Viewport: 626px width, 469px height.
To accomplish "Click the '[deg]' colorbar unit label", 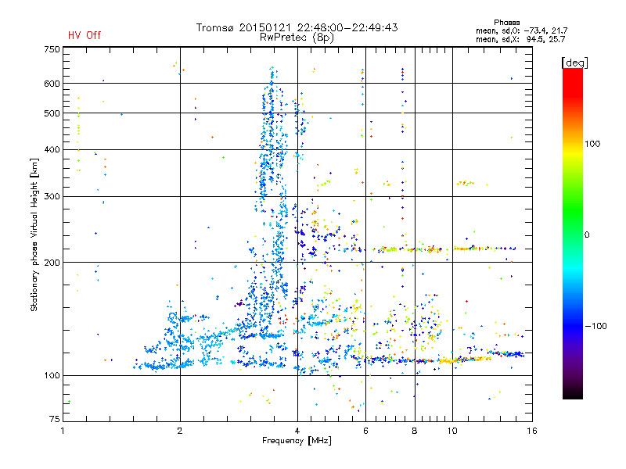I will tap(574, 63).
